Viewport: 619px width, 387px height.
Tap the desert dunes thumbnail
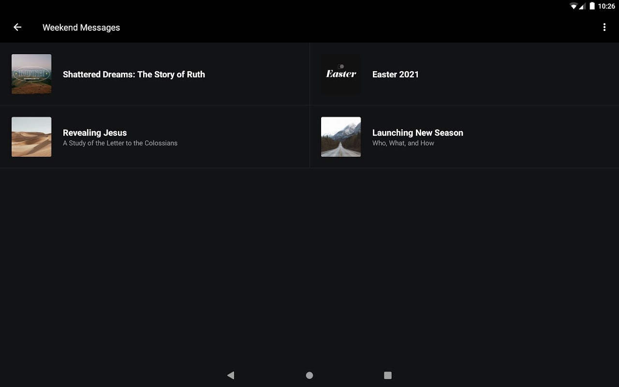(x=31, y=137)
